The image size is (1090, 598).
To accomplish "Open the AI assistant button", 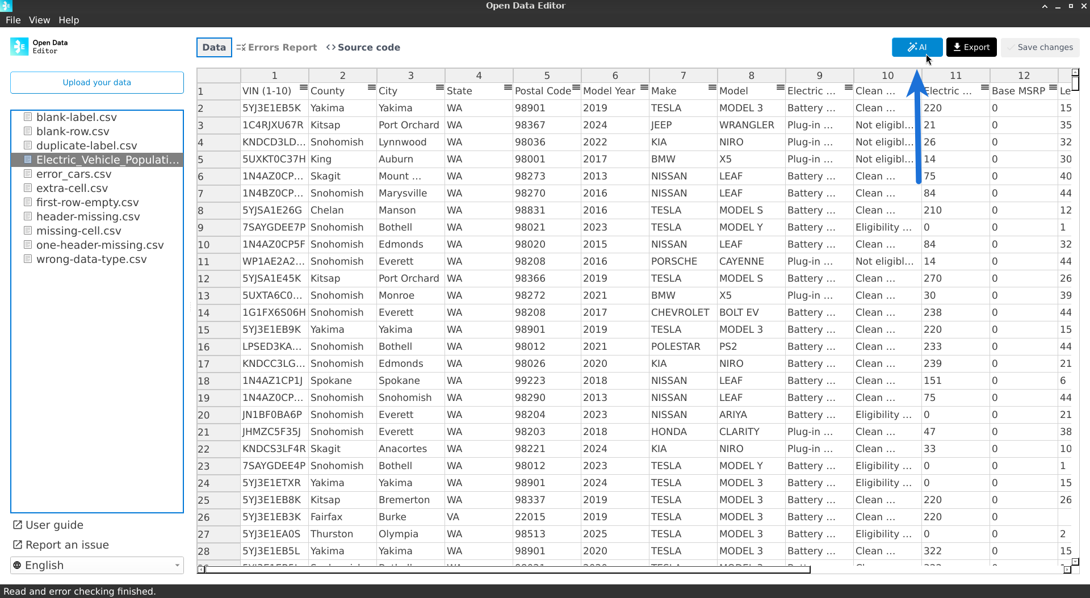I will (x=916, y=47).
